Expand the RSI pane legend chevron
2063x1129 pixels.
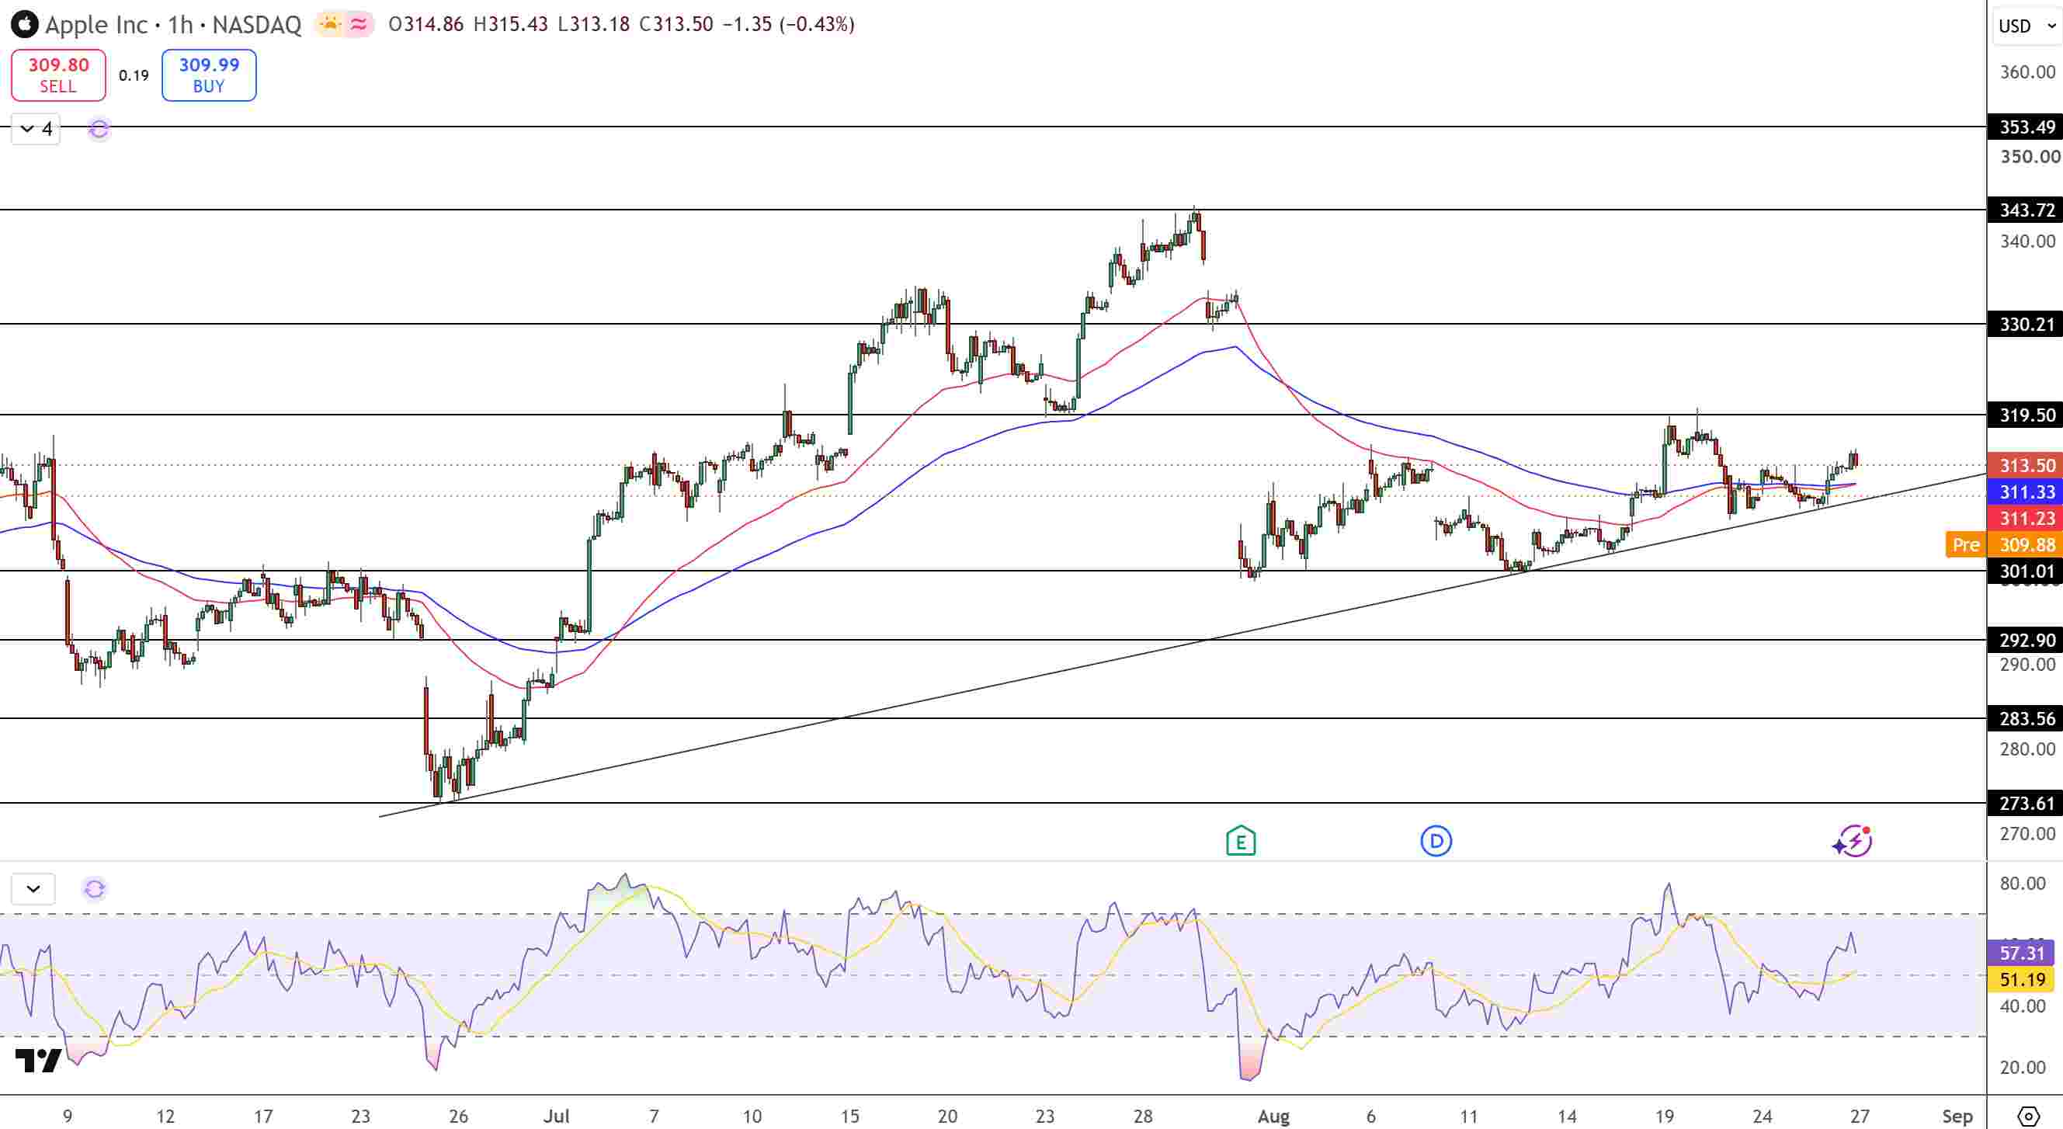pos(33,889)
